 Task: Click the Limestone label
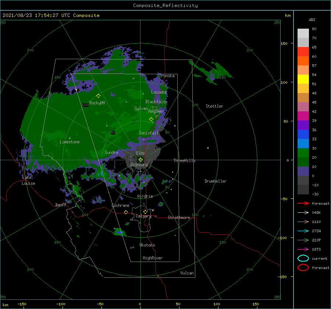(70, 142)
